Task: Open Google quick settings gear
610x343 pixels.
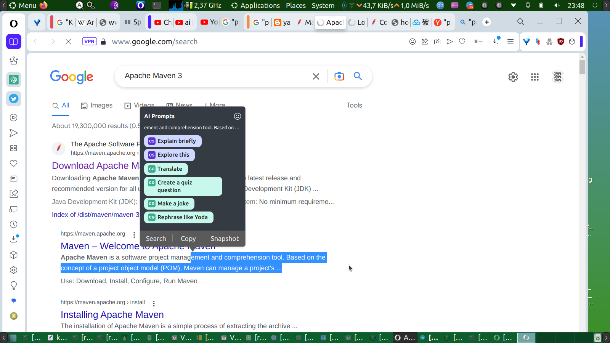Action: pyautogui.click(x=513, y=77)
